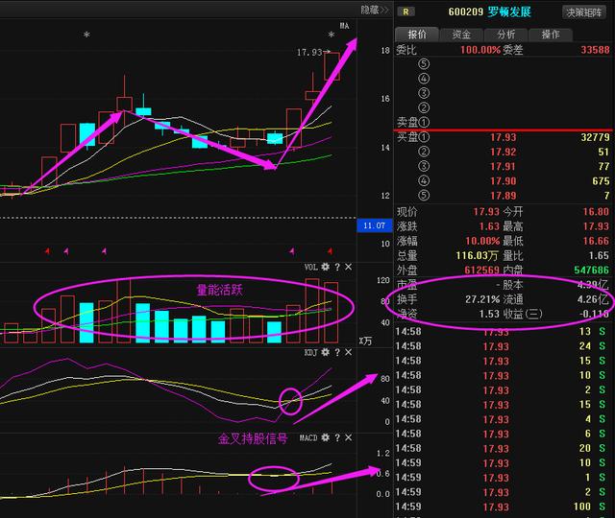
Task: Click the 决策矩阵 button
Action: 583,12
